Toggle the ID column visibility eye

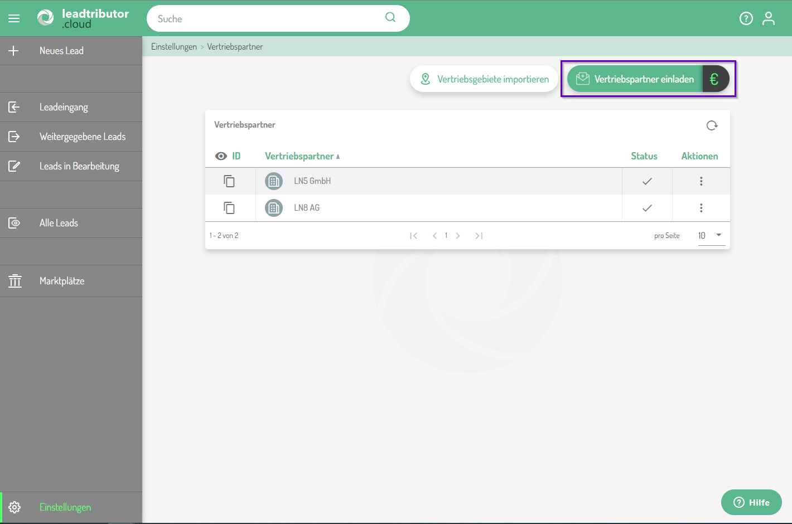pyautogui.click(x=221, y=156)
